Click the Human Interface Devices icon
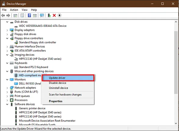The image size is (179, 131). pos(12,46)
